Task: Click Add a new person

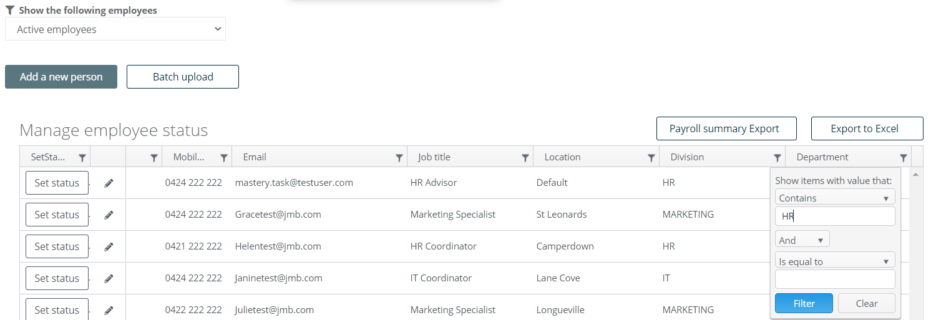Action: pyautogui.click(x=61, y=77)
